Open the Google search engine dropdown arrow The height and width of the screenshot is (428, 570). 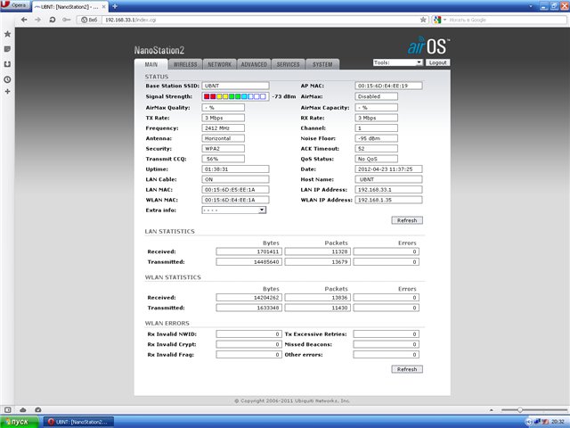click(444, 20)
